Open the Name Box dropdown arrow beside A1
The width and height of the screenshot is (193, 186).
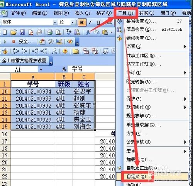(x=41, y=69)
